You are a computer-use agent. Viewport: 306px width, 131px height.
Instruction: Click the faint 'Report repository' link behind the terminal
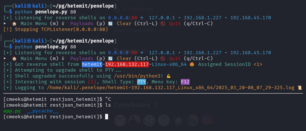(x=135, y=30)
